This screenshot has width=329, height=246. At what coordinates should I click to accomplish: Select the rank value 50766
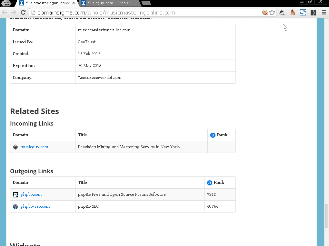click(213, 206)
